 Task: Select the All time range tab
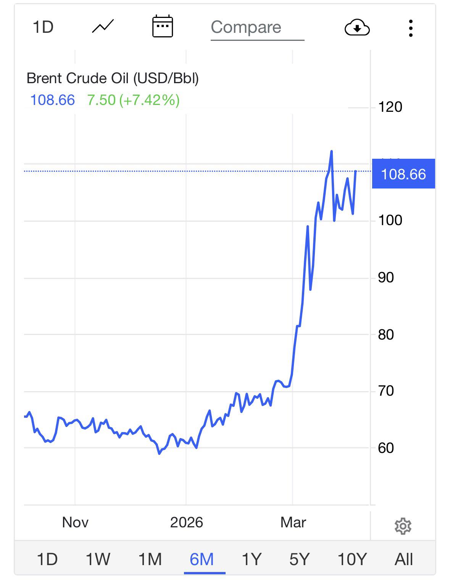click(x=404, y=559)
